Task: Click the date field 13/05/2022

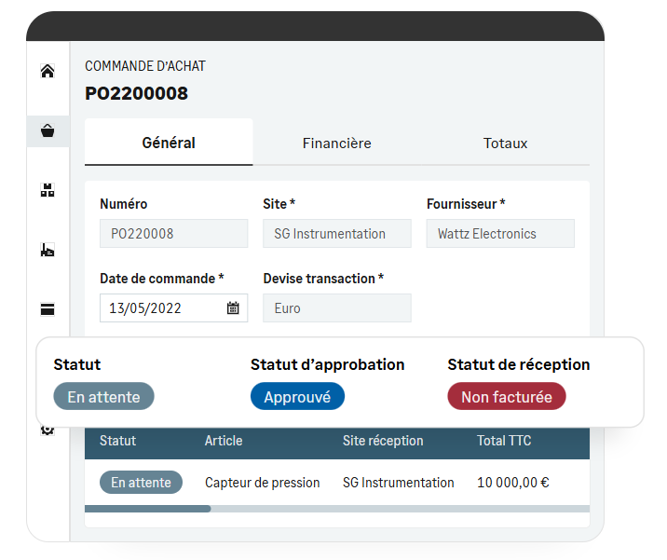Action: [x=173, y=308]
